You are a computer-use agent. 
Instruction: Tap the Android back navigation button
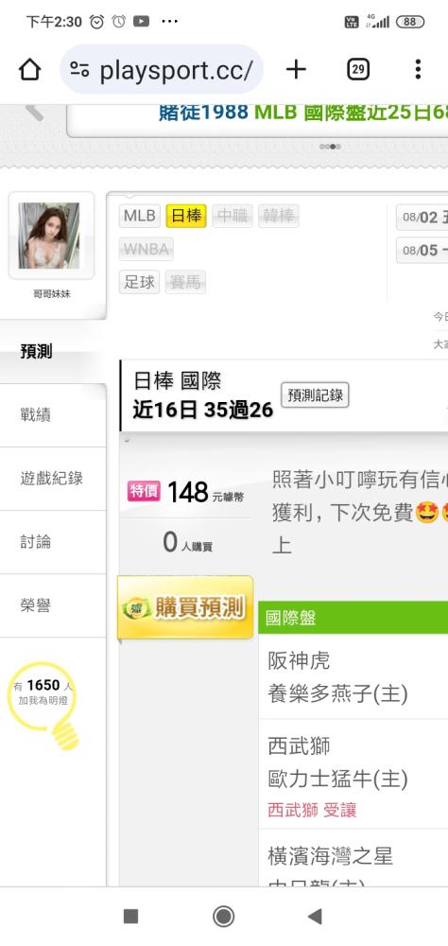tap(315, 917)
